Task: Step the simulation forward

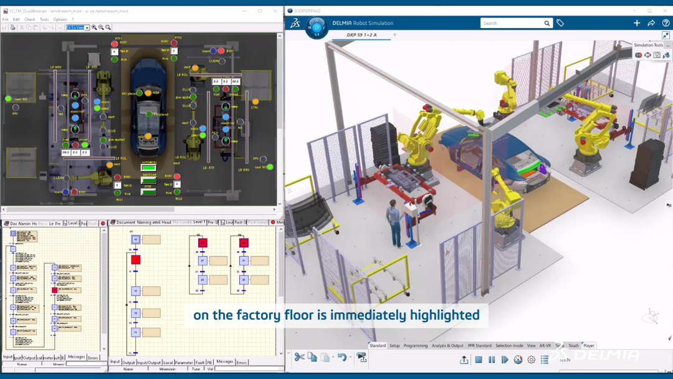Action: coord(505,360)
